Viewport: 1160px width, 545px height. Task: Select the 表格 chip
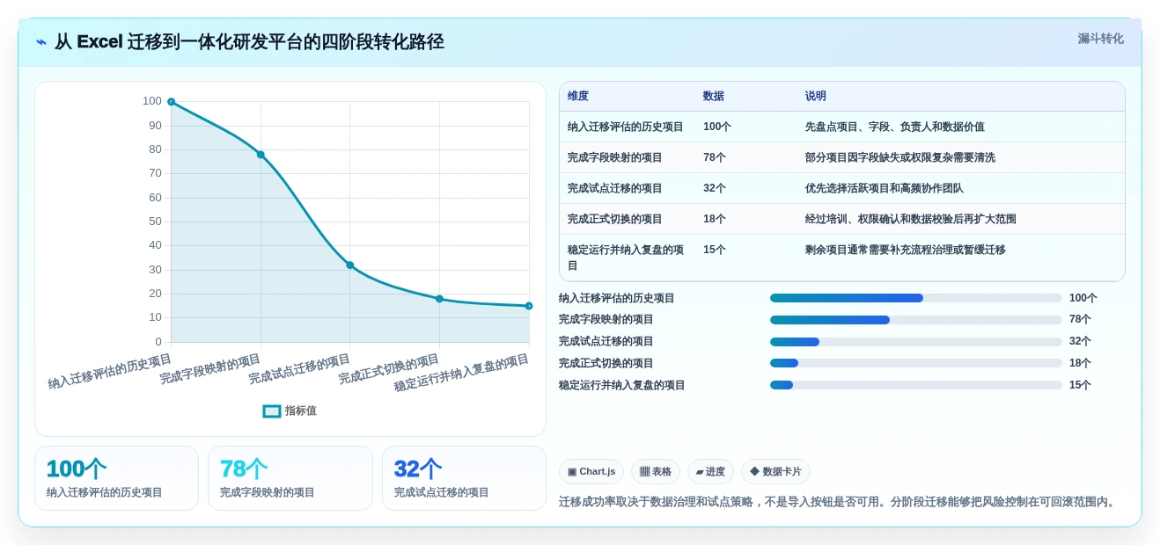point(656,472)
